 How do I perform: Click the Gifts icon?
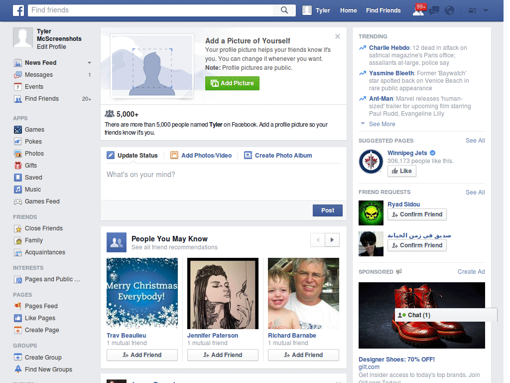(18, 166)
